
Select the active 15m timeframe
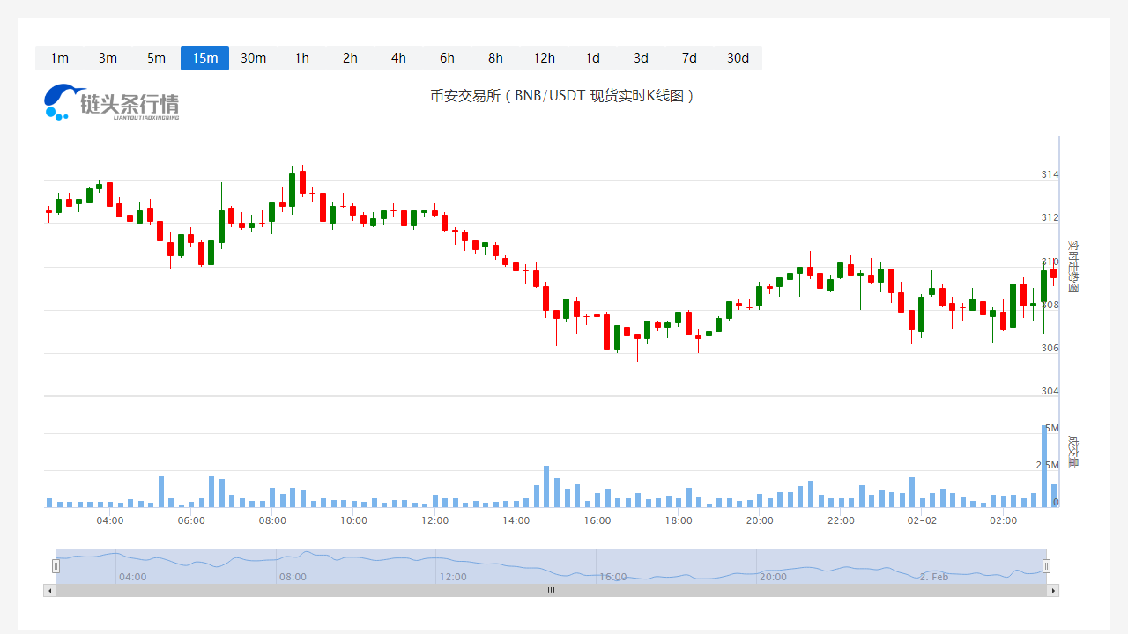[204, 58]
